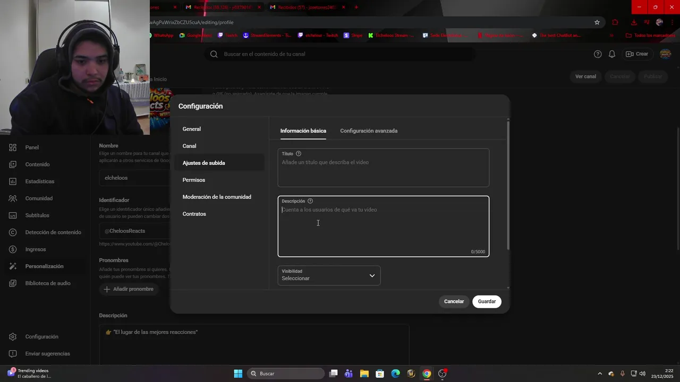Screen dimensions: 680x382
Task: Open the volume control in system tray
Action: point(642,374)
